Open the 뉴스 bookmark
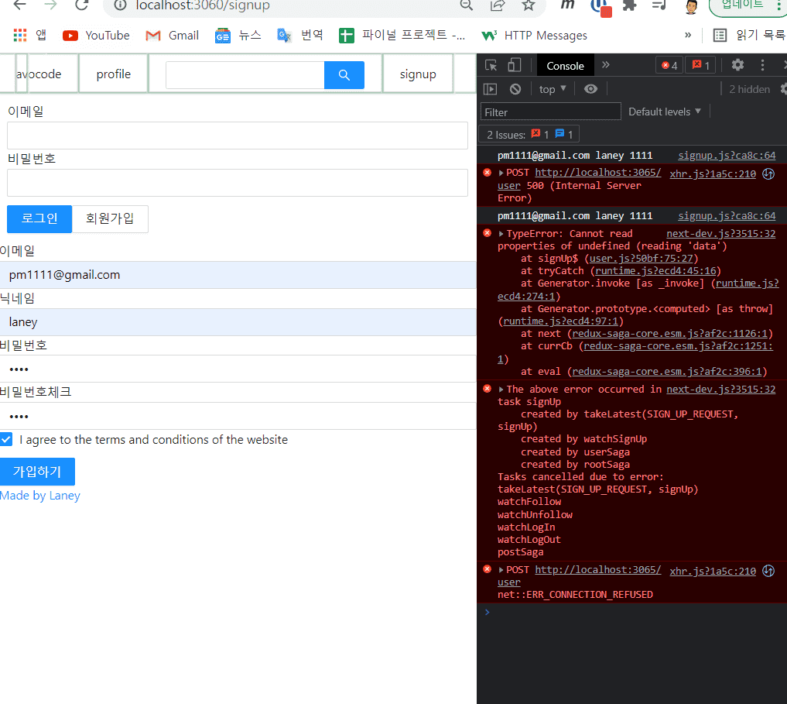This screenshot has width=787, height=704. point(238,36)
